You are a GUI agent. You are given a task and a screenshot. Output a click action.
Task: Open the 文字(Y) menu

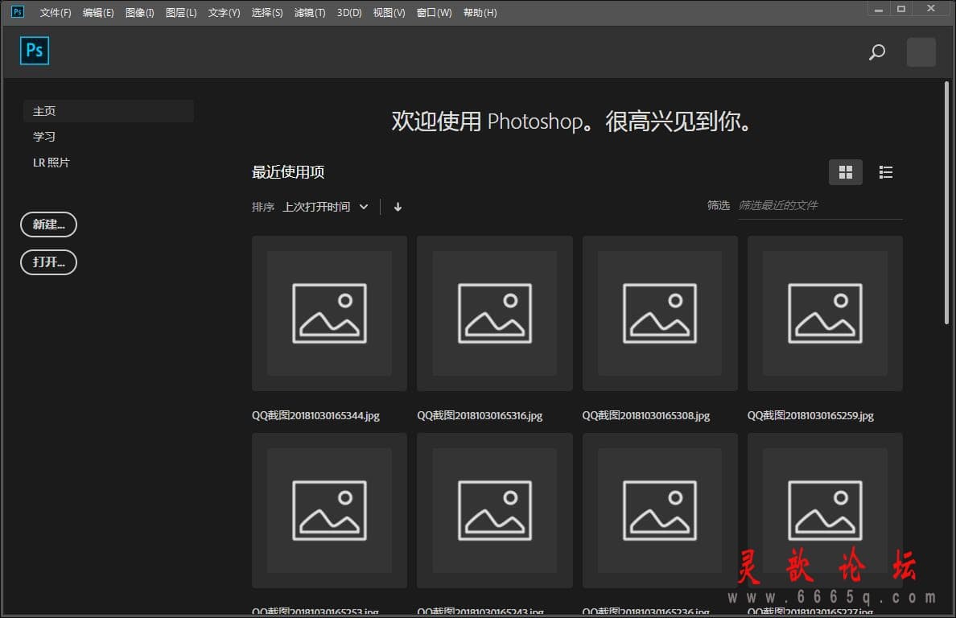coord(224,12)
